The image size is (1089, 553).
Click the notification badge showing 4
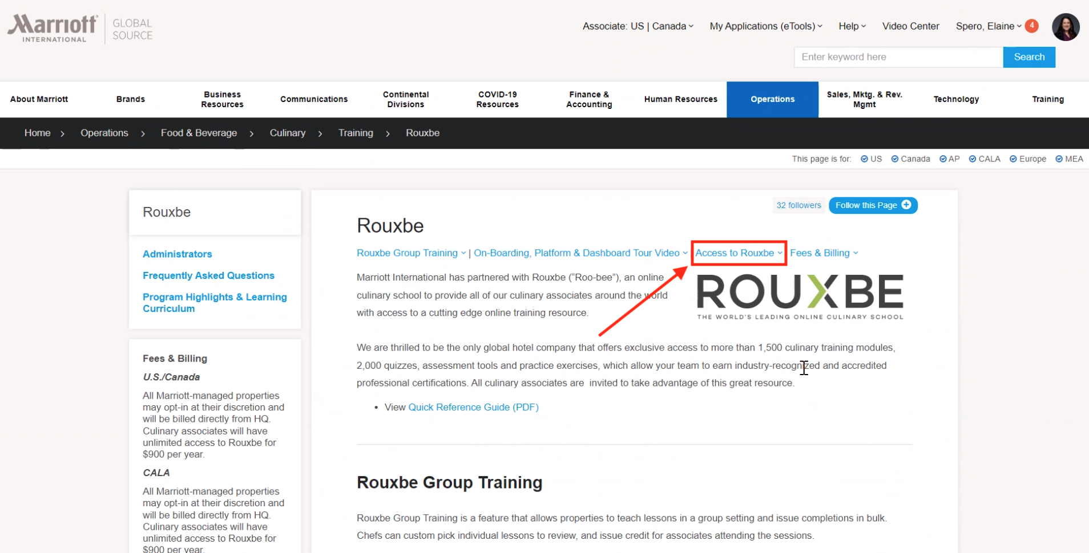(x=1031, y=26)
